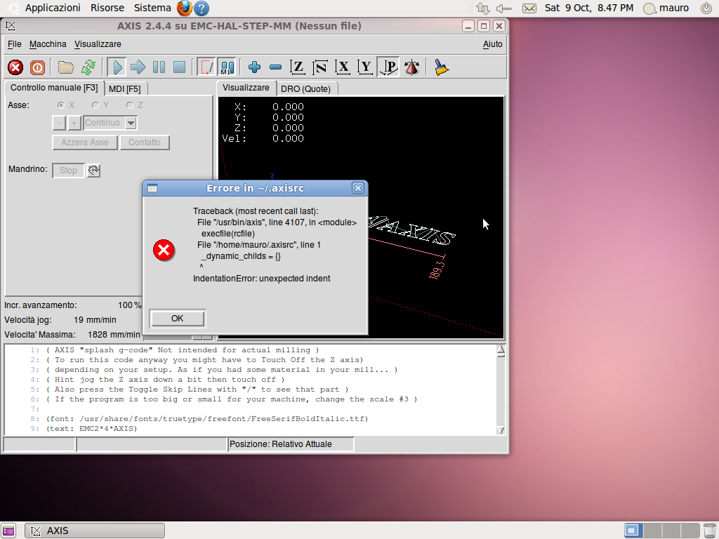Image resolution: width=719 pixels, height=539 pixels.
Task: Click the AXIS taskbar window button
Action: [x=95, y=531]
